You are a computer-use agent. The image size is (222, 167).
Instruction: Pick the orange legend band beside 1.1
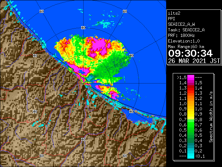190,98
